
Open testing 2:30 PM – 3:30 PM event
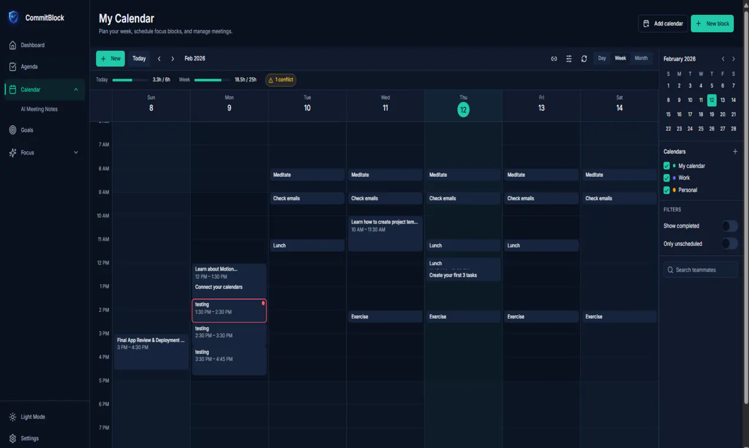point(229,334)
